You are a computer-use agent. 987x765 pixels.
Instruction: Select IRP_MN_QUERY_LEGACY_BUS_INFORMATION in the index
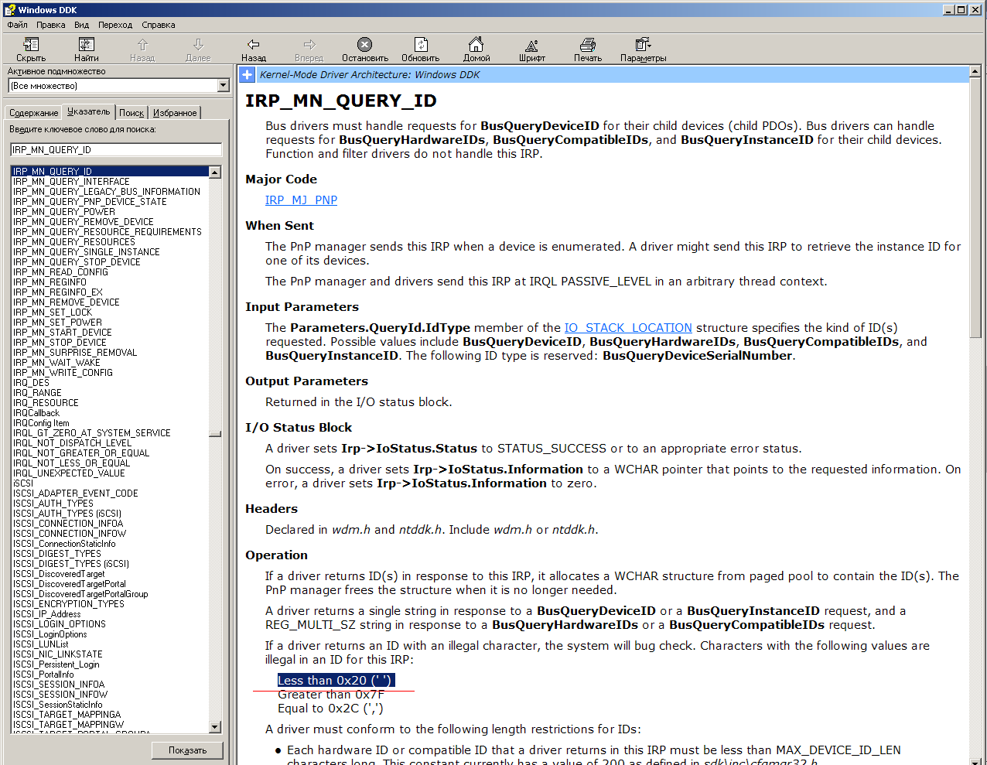[107, 192]
